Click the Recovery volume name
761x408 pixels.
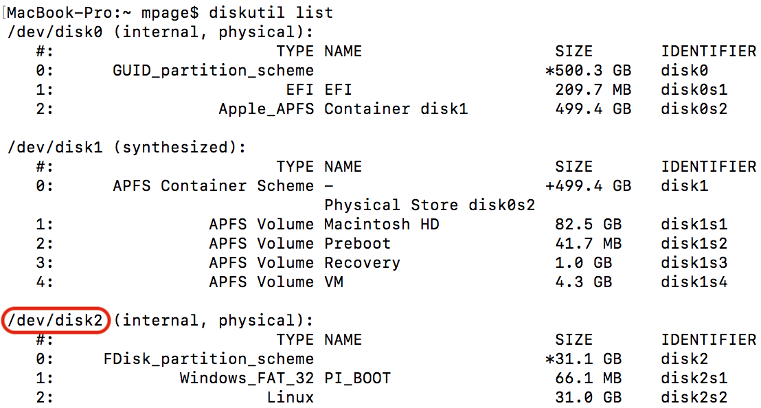coord(362,263)
